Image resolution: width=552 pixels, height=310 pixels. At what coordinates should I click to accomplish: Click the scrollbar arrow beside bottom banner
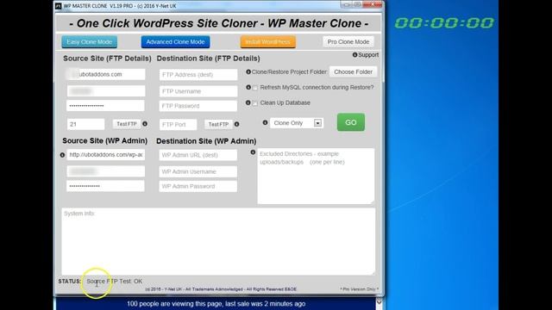379,301
